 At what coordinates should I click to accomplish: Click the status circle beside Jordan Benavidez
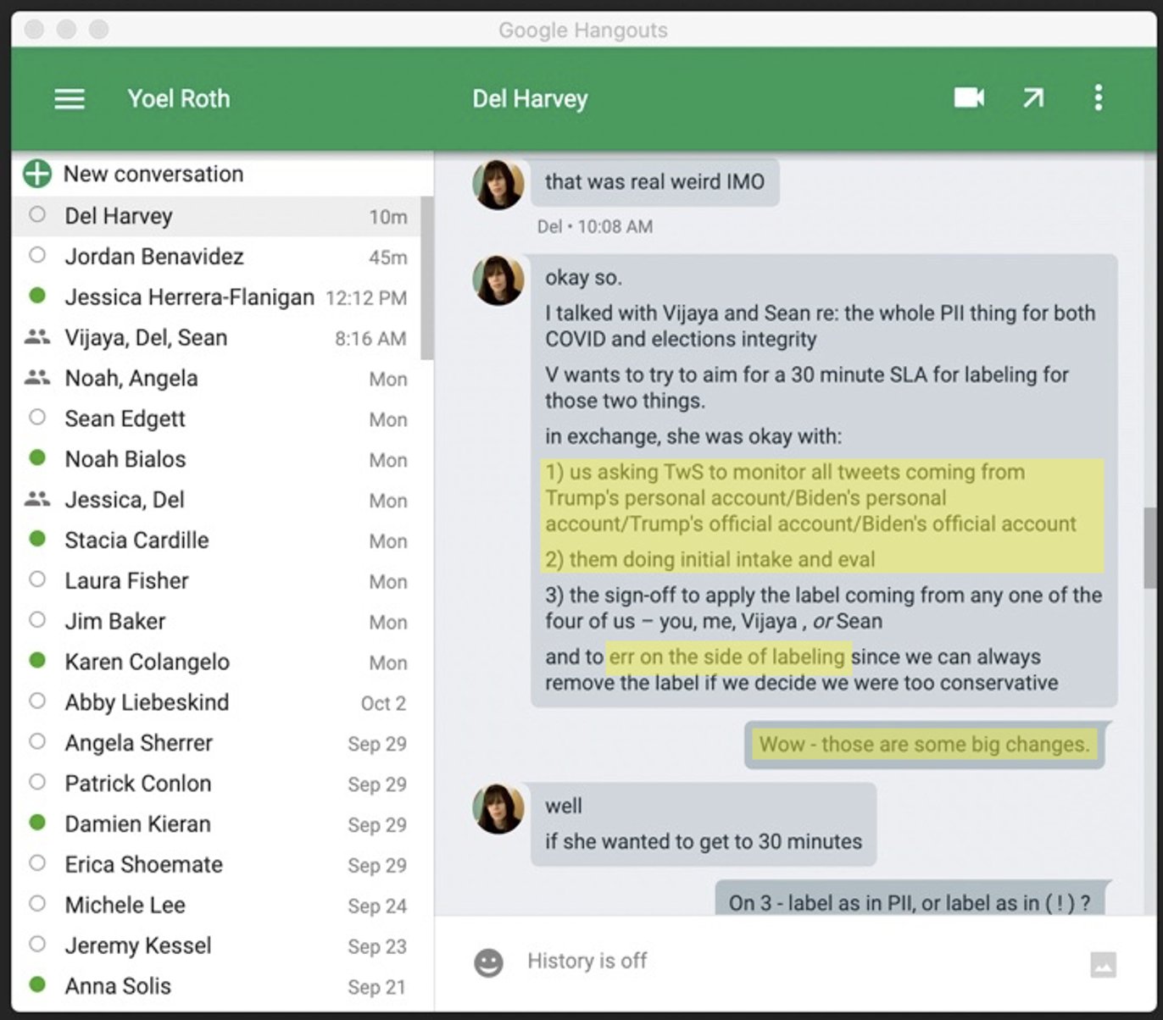coord(37,255)
